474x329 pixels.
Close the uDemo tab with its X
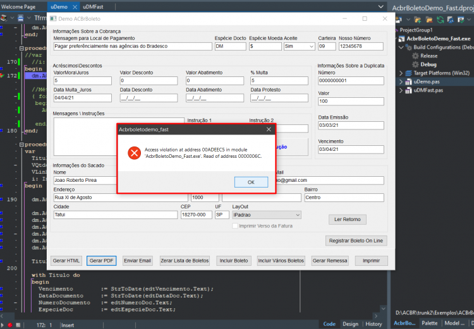[x=75, y=7]
